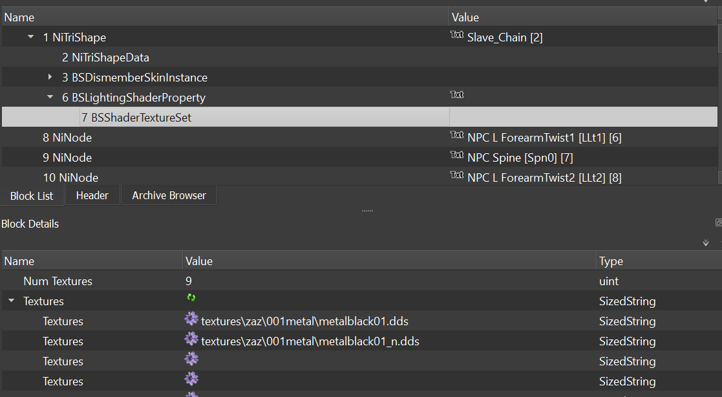The width and height of the screenshot is (722, 397).
Task: Click metalblack01.dds texture path
Action: click(304, 321)
